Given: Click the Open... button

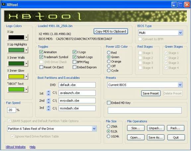Looking at the screenshot, I should pyautogui.click(x=136, y=137).
